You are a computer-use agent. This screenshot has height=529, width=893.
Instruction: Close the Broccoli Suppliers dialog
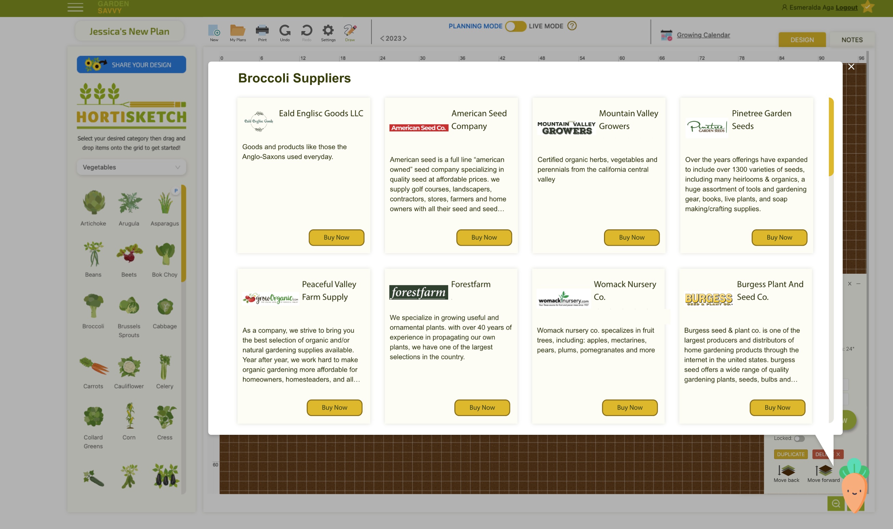point(851,67)
